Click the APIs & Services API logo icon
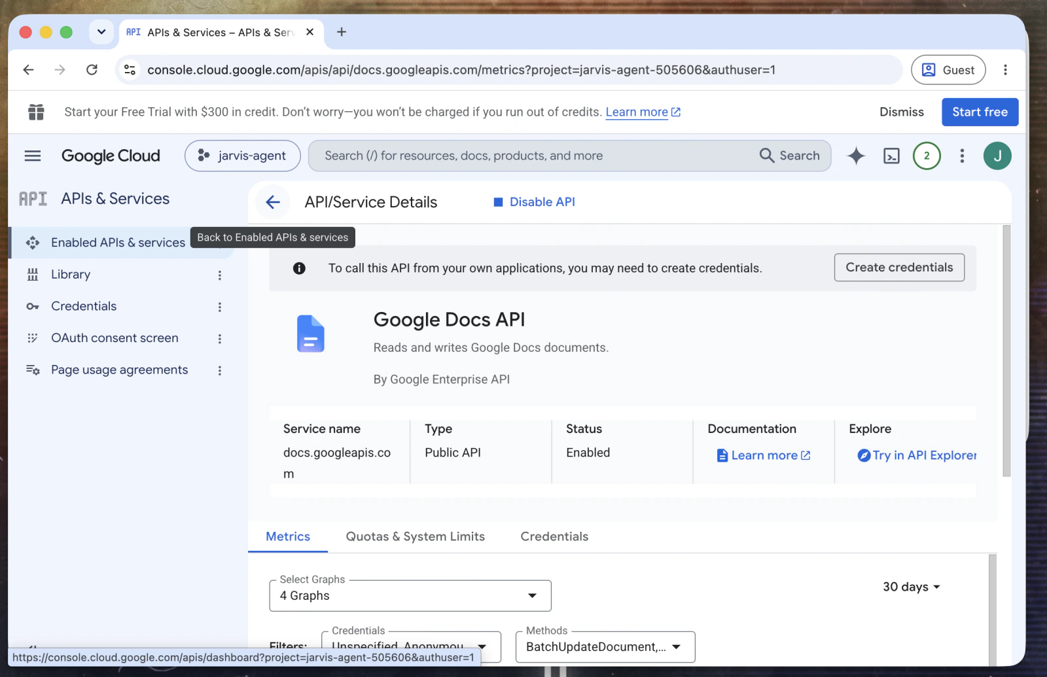 click(33, 199)
